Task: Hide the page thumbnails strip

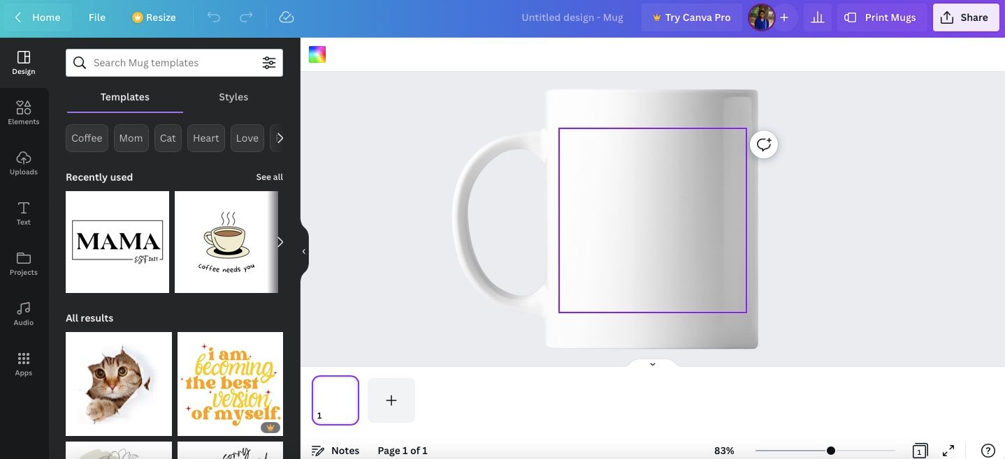Action: click(x=652, y=363)
